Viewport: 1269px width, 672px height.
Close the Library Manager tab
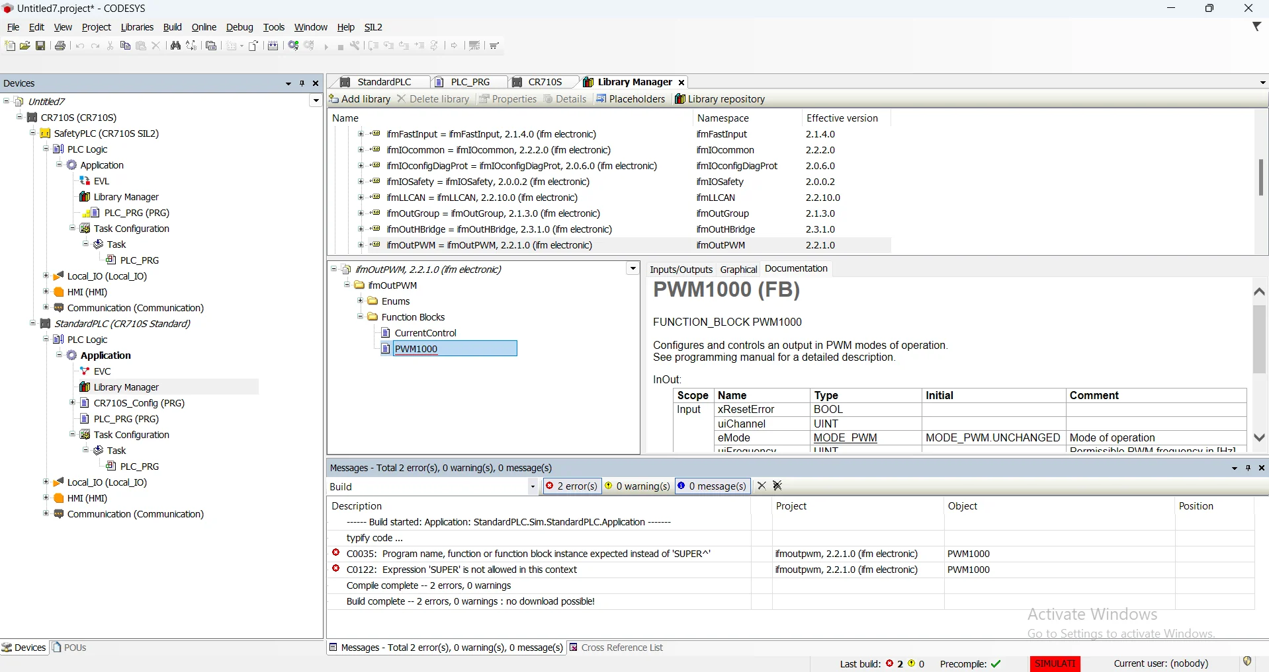(681, 83)
